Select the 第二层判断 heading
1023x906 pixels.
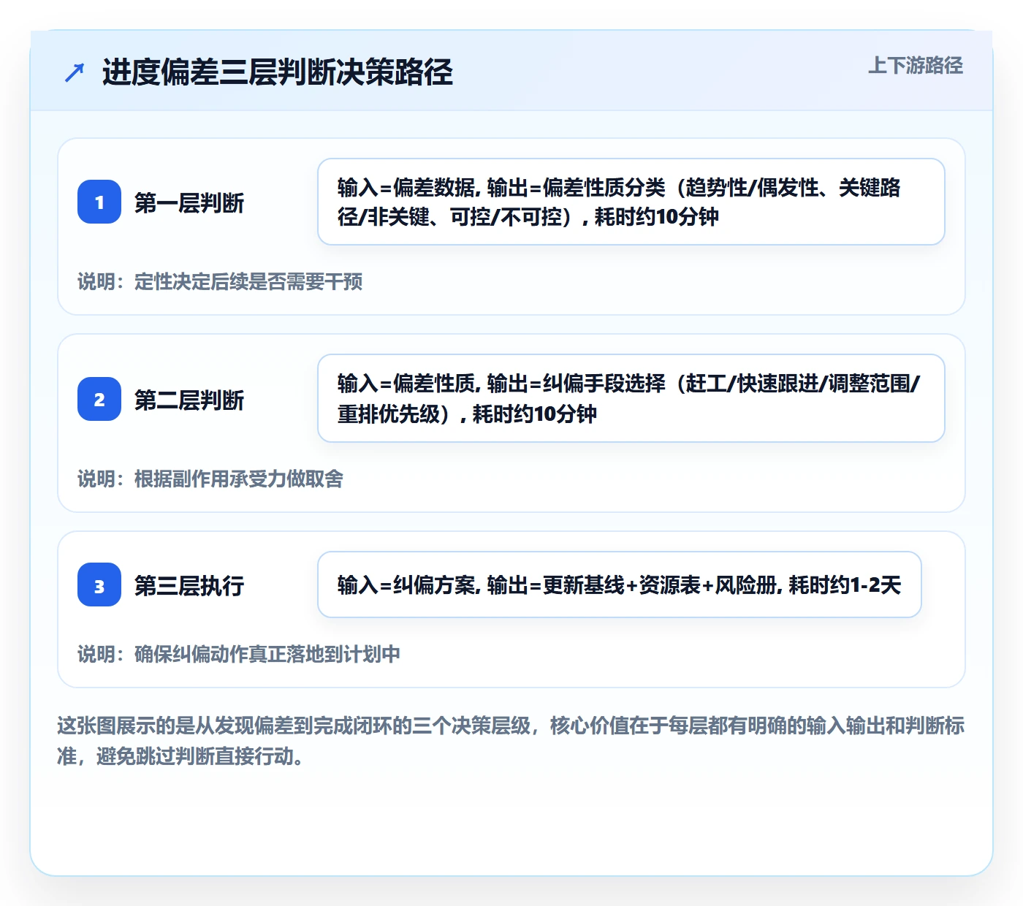[189, 400]
